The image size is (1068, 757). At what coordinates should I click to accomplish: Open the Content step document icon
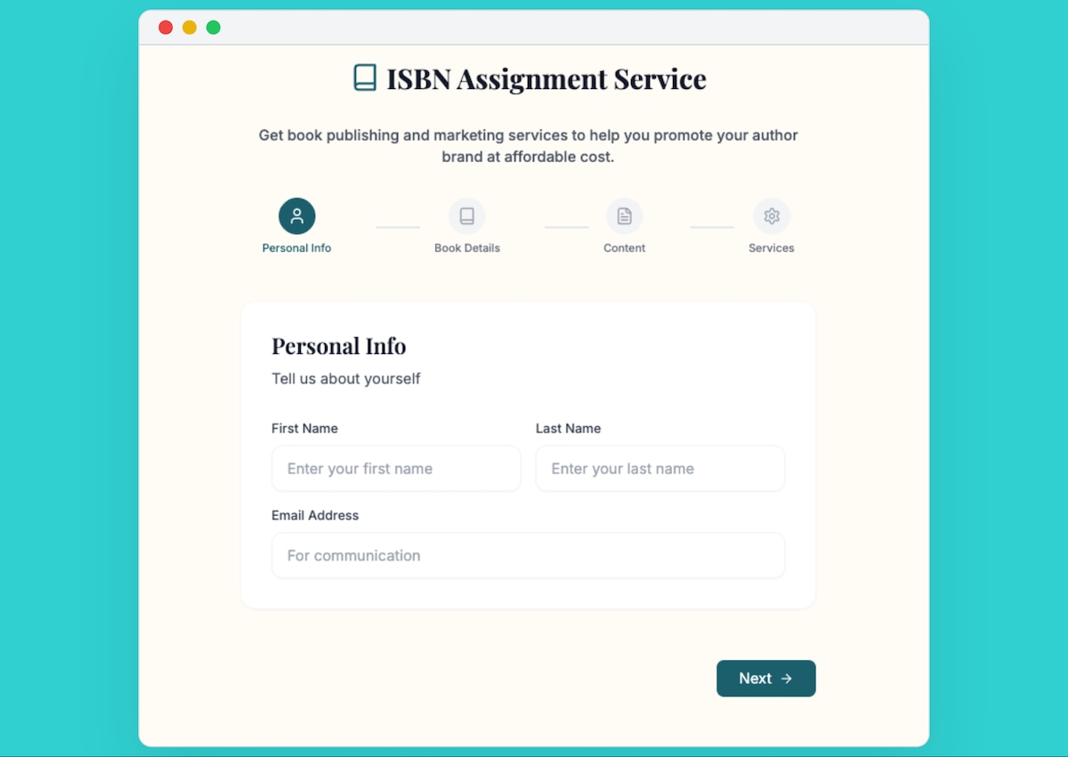(624, 216)
